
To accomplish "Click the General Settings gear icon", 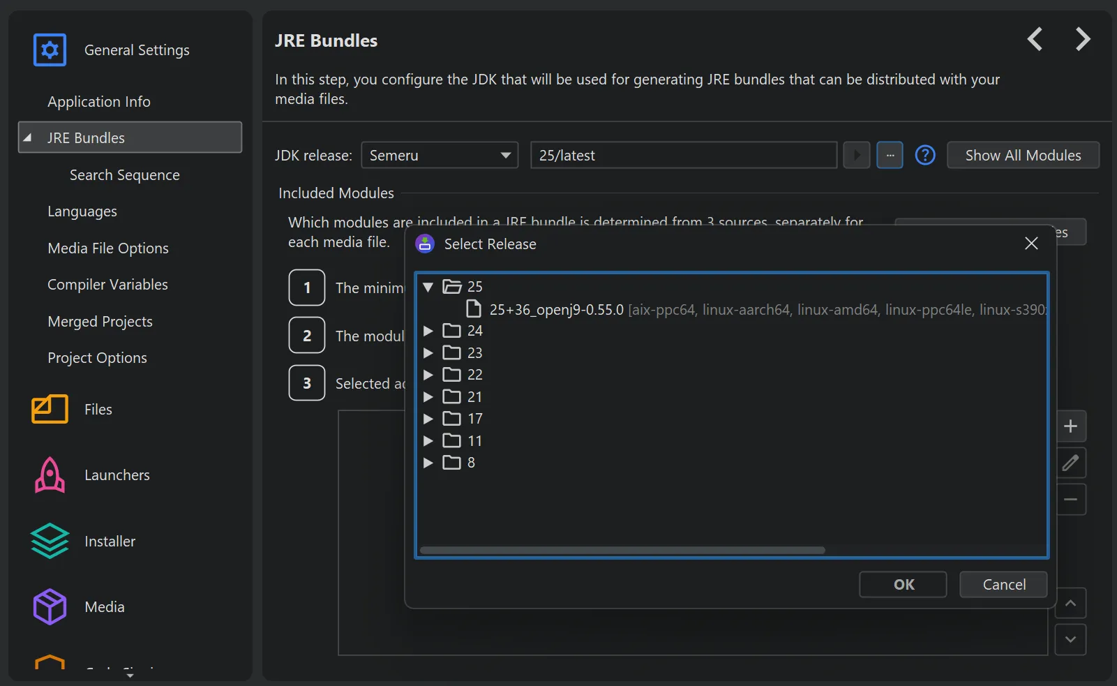I will pyautogui.click(x=49, y=50).
